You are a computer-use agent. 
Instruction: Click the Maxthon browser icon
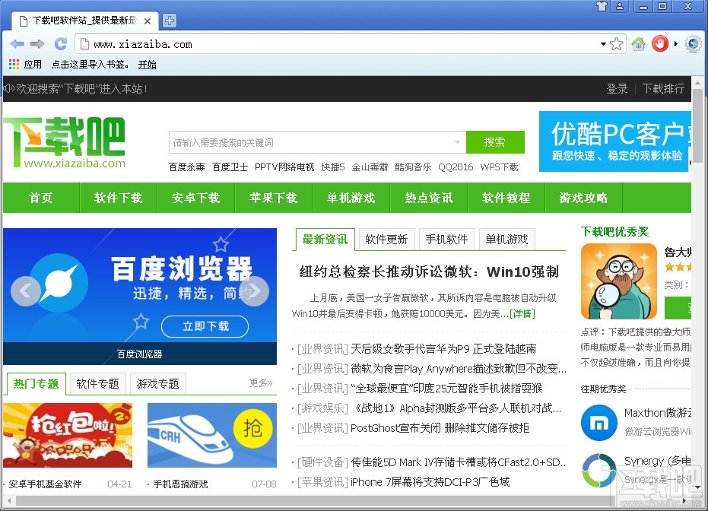(x=599, y=423)
